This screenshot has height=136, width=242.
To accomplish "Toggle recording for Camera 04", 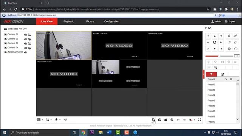I will click(x=25, y=48).
